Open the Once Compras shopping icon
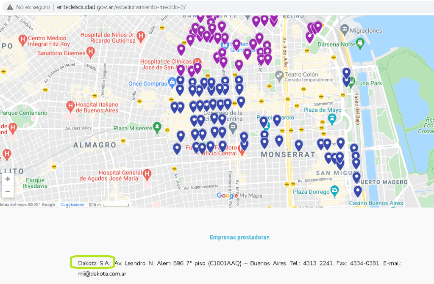 (x=172, y=84)
